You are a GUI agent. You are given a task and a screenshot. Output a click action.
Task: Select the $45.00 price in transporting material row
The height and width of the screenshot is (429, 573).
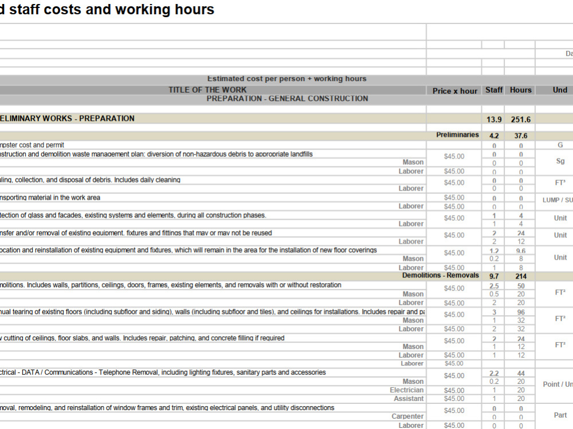454,198
